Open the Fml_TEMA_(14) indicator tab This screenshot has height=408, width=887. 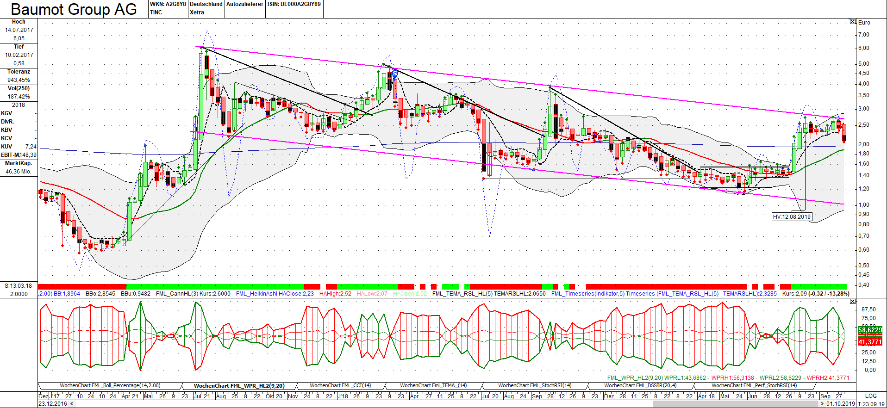433,385
